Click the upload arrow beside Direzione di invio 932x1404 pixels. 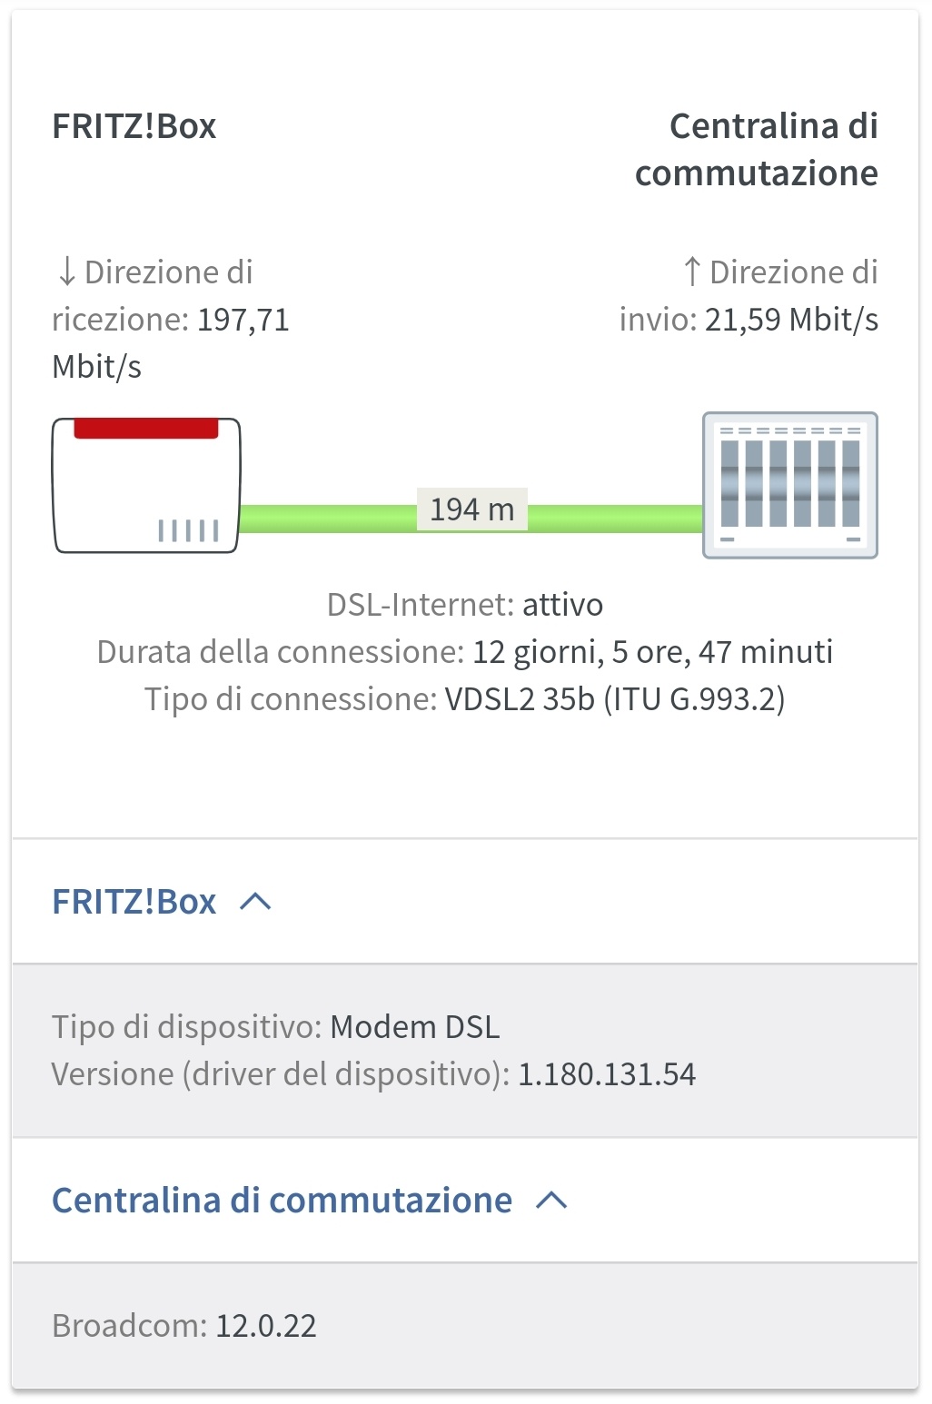pyautogui.click(x=692, y=271)
